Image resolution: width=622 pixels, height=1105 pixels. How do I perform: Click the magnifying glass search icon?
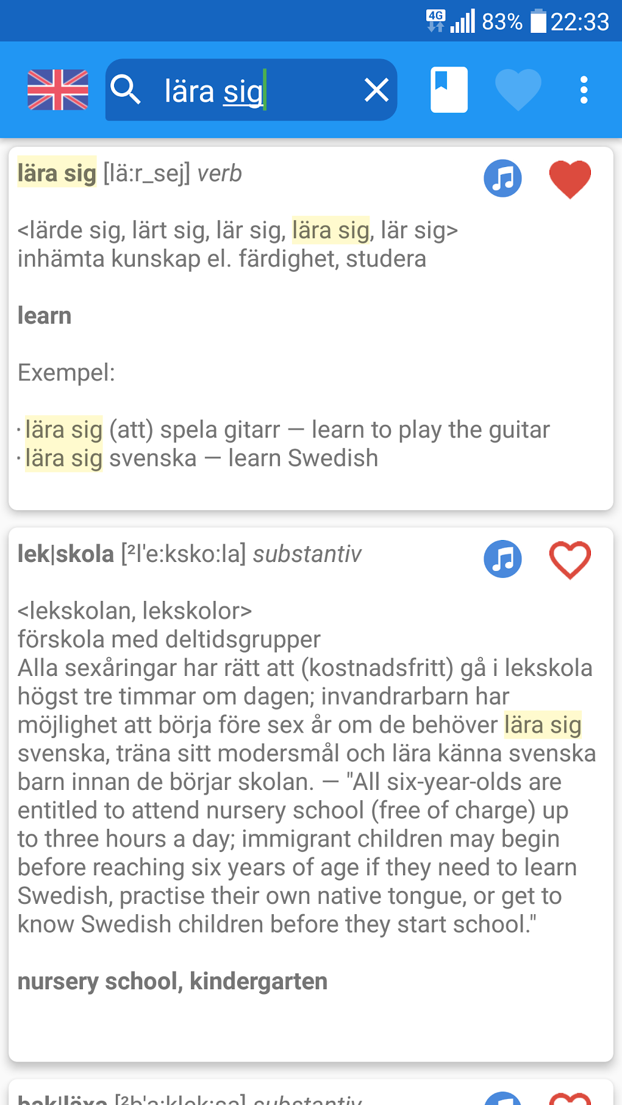tap(127, 89)
